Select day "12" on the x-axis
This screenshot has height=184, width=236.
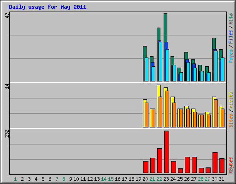click(90, 179)
